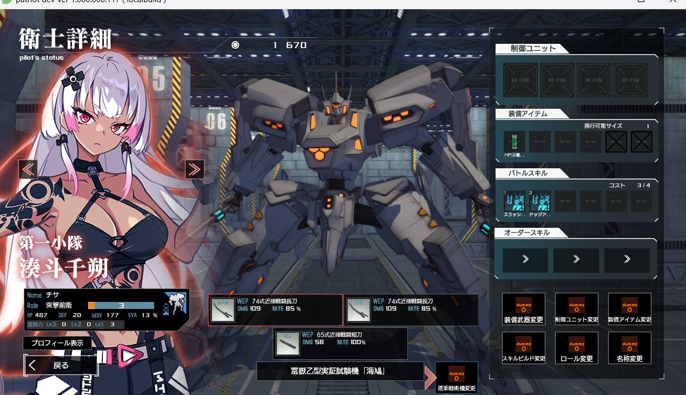Click the role level bar showing 3
This screenshot has height=395, width=686.
(x=121, y=306)
